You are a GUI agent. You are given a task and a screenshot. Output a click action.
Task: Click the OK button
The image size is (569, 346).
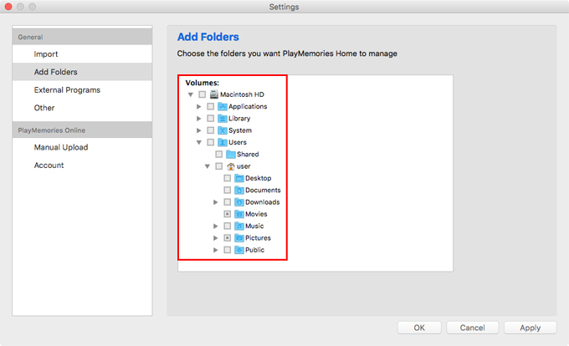(x=419, y=328)
